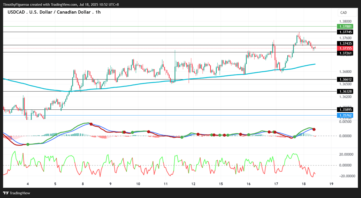Click the 1.37435 horizontal line label

click(x=345, y=44)
